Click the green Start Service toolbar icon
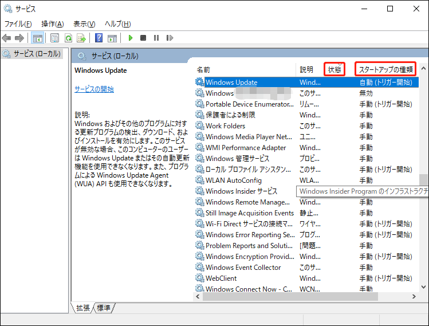Screen dimensions: 429x326 pyautogui.click(x=131, y=38)
